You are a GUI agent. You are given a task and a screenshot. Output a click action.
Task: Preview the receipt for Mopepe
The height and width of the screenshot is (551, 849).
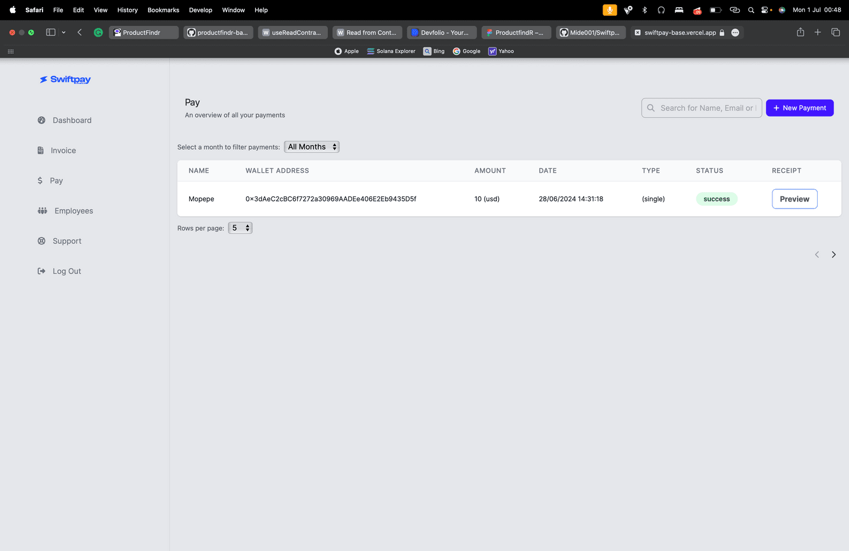(x=795, y=199)
